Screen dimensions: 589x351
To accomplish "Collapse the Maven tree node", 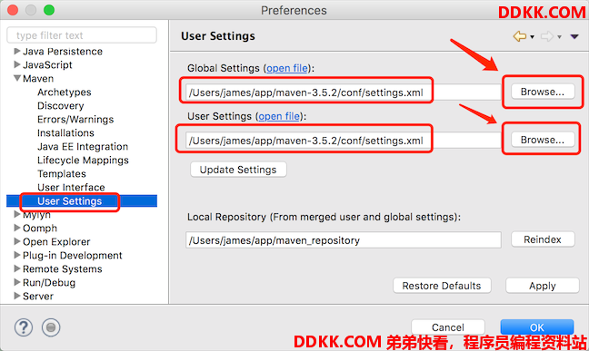I will pyautogui.click(x=17, y=78).
